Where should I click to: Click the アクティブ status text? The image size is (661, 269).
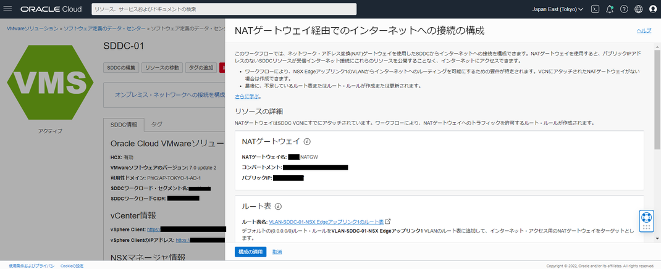point(50,131)
